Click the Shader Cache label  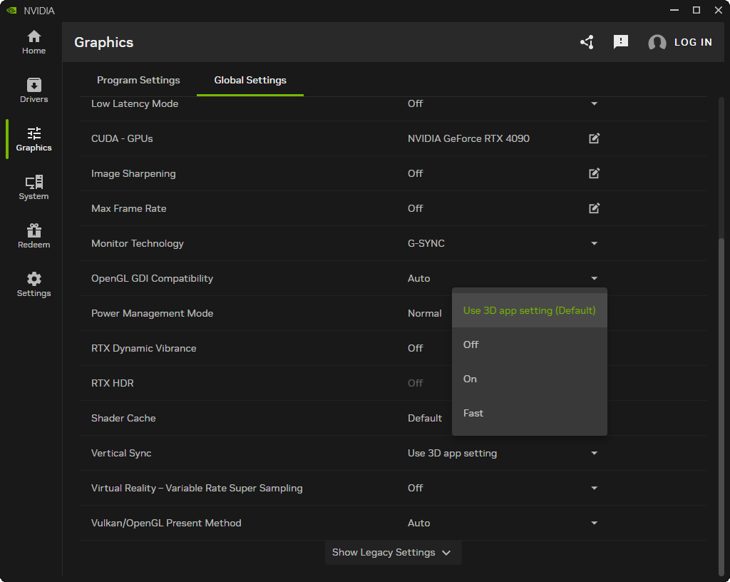click(123, 418)
